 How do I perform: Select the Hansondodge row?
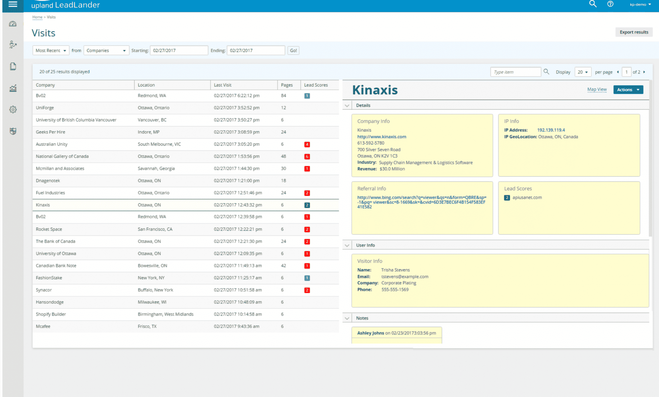click(186, 302)
